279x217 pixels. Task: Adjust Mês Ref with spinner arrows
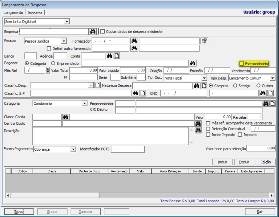pos(48,70)
